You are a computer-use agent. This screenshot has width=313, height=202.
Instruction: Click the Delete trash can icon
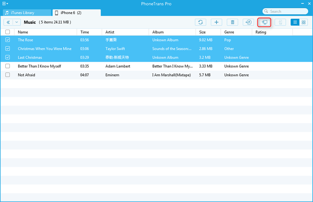[232, 22]
